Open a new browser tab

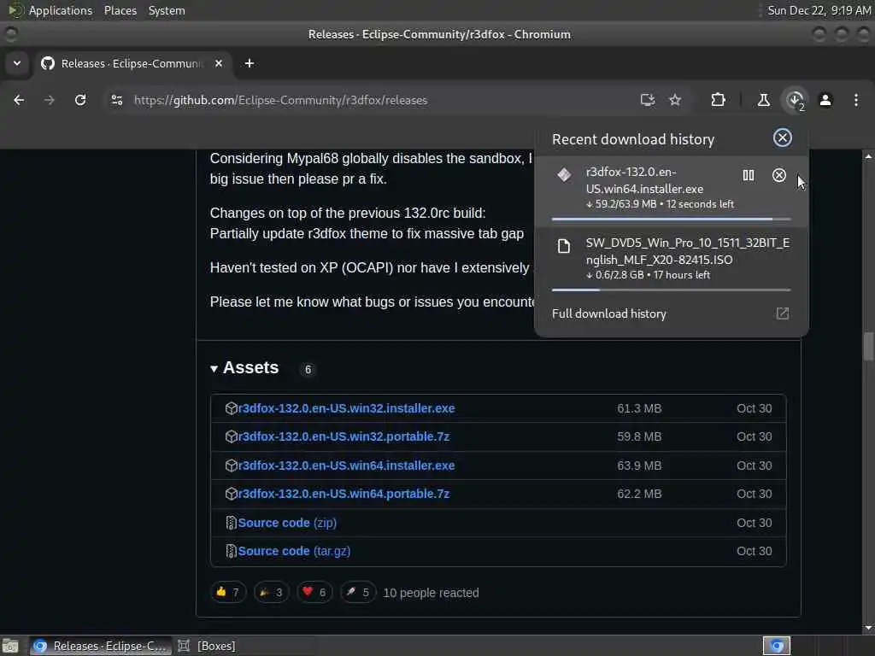250,63
